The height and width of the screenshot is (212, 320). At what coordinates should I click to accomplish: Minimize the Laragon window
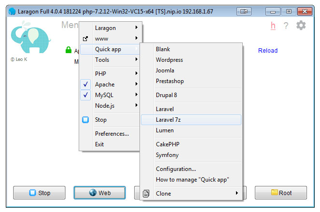coord(273,11)
